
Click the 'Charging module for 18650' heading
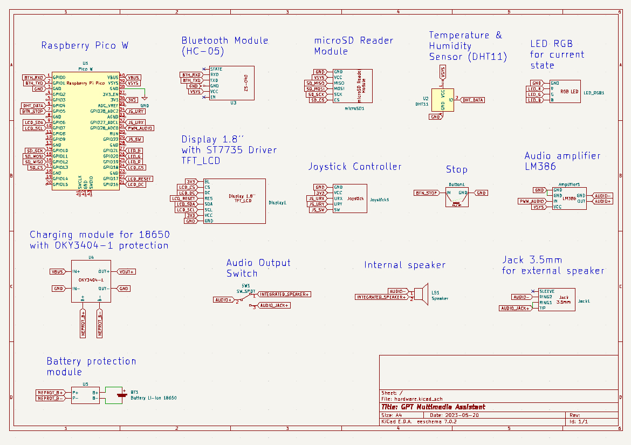(100, 240)
